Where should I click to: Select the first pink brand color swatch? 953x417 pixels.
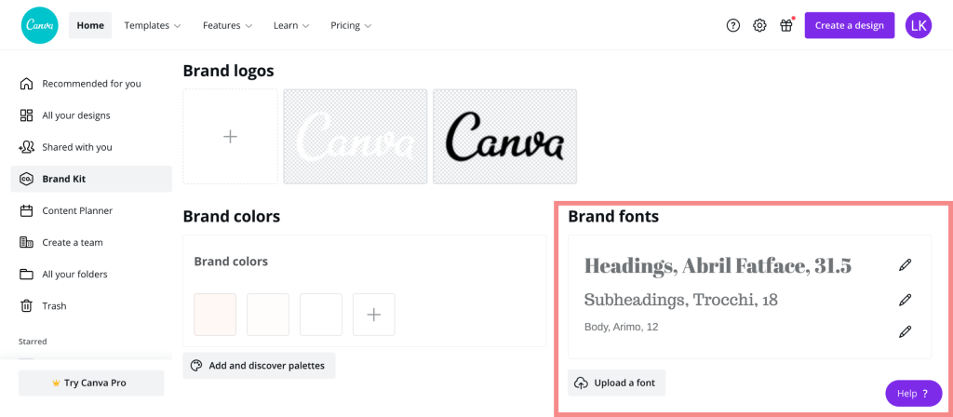coord(215,315)
